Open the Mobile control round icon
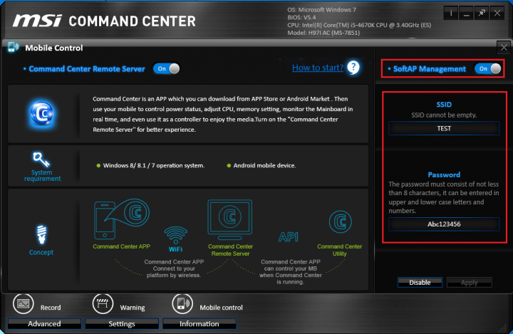Image resolution: width=513 pixels, height=334 pixels. click(x=182, y=303)
